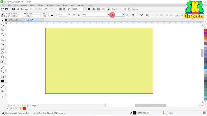Image resolution: width=207 pixels, height=116 pixels.
Task: Pick the orange color palette swatch
Action: point(205,38)
